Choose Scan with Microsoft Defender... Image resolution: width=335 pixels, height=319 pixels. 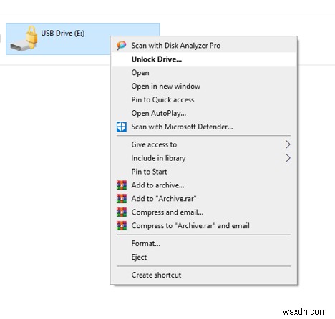click(x=204, y=127)
